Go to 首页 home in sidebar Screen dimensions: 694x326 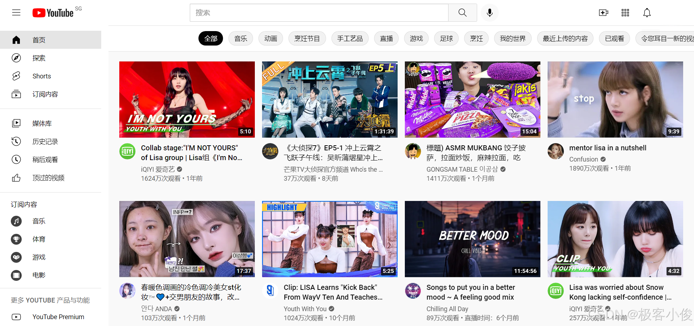[51, 40]
